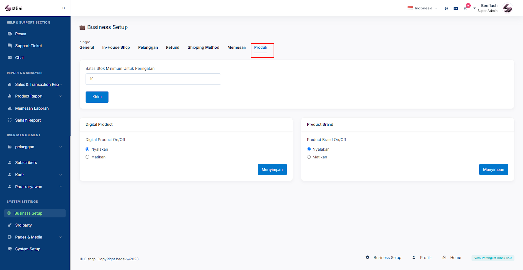Click Menyimpan in Digital Product card

[272, 169]
